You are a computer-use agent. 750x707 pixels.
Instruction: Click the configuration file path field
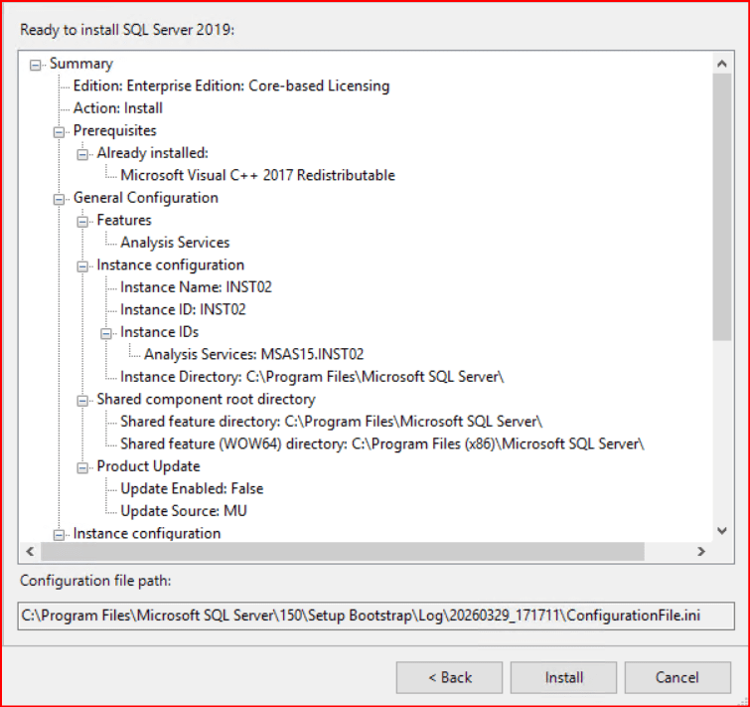click(x=376, y=615)
